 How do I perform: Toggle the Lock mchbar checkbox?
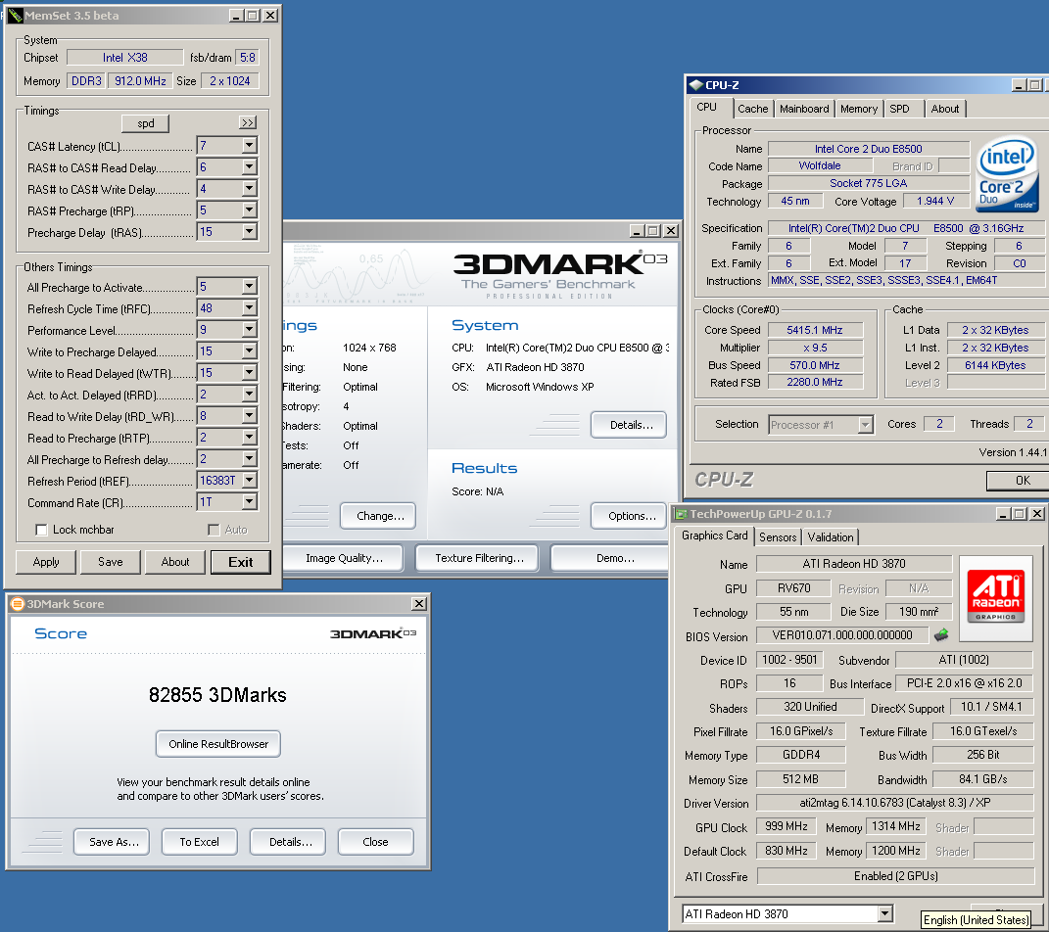pyautogui.click(x=41, y=531)
